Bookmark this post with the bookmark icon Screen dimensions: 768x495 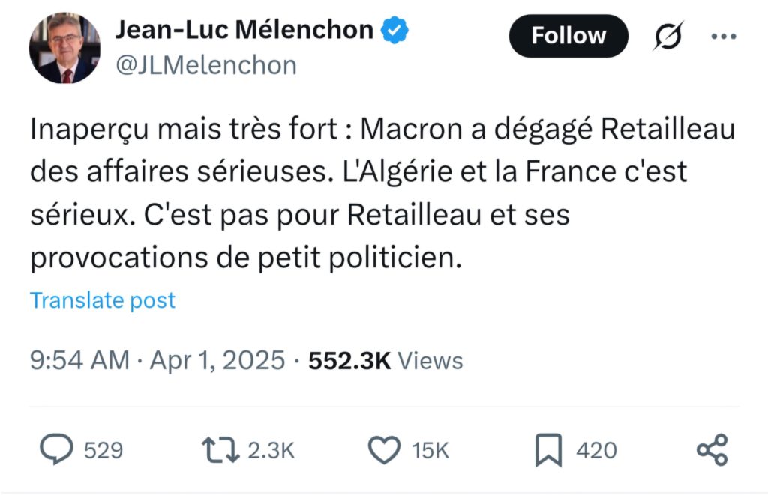point(549,449)
